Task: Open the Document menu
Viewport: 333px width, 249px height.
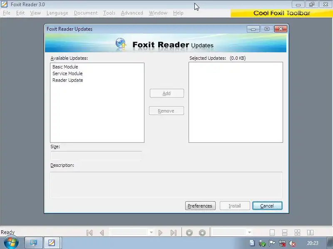Action: pyautogui.click(x=86, y=13)
